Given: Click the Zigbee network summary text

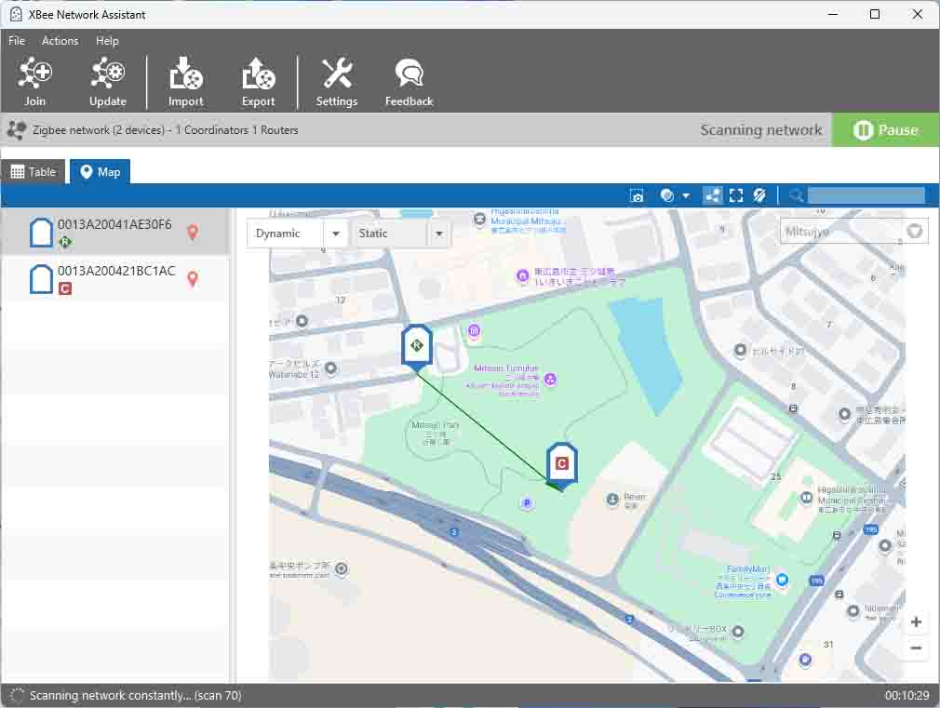Looking at the screenshot, I should pos(165,130).
